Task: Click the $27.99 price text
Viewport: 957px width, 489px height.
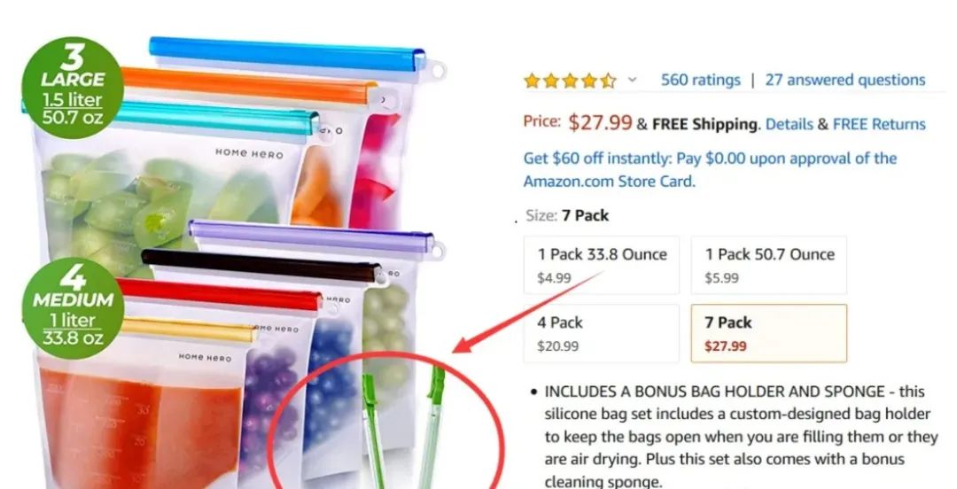Action: coord(600,122)
